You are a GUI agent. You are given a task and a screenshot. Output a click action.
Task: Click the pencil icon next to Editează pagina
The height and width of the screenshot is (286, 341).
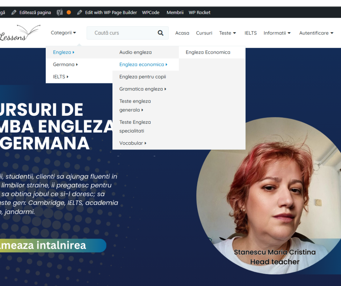click(14, 12)
